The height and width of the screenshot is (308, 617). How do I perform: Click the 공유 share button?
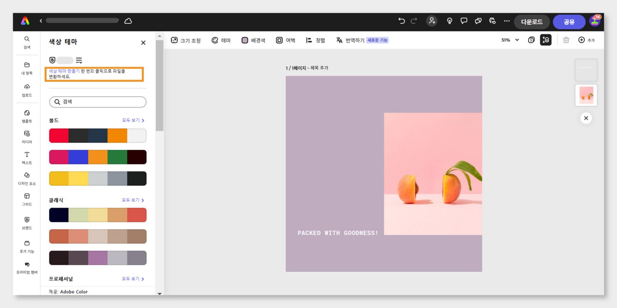click(569, 21)
